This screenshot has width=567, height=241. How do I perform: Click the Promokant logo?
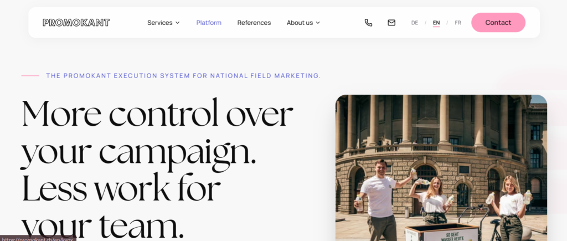pyautogui.click(x=76, y=23)
